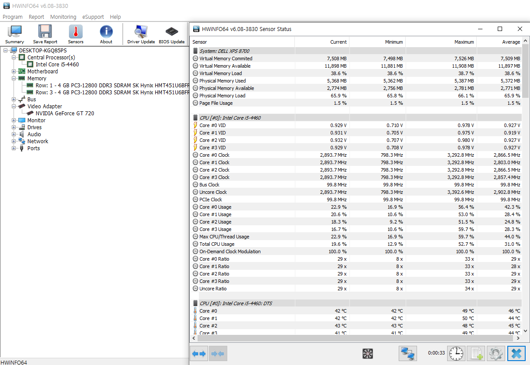
Task: Expand the Bus tree node
Action: pyautogui.click(x=14, y=100)
